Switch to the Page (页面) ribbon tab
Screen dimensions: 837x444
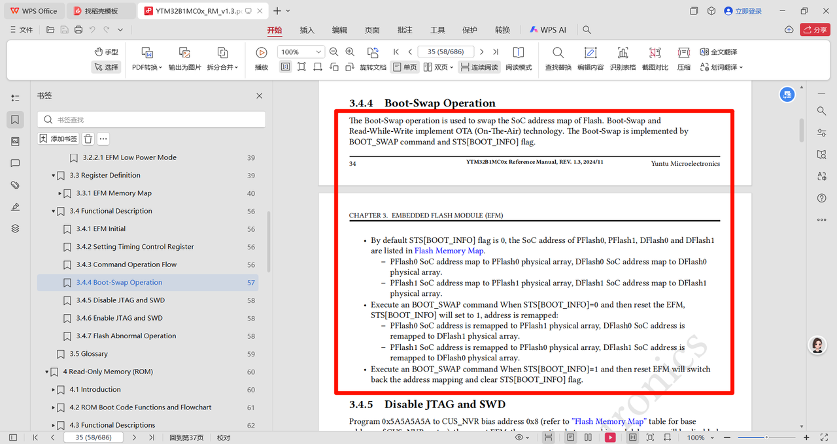click(372, 30)
